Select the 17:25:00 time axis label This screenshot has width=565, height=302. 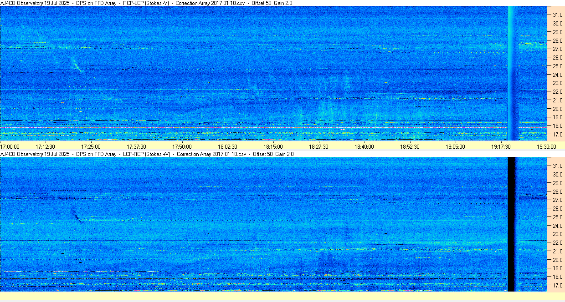point(91,146)
